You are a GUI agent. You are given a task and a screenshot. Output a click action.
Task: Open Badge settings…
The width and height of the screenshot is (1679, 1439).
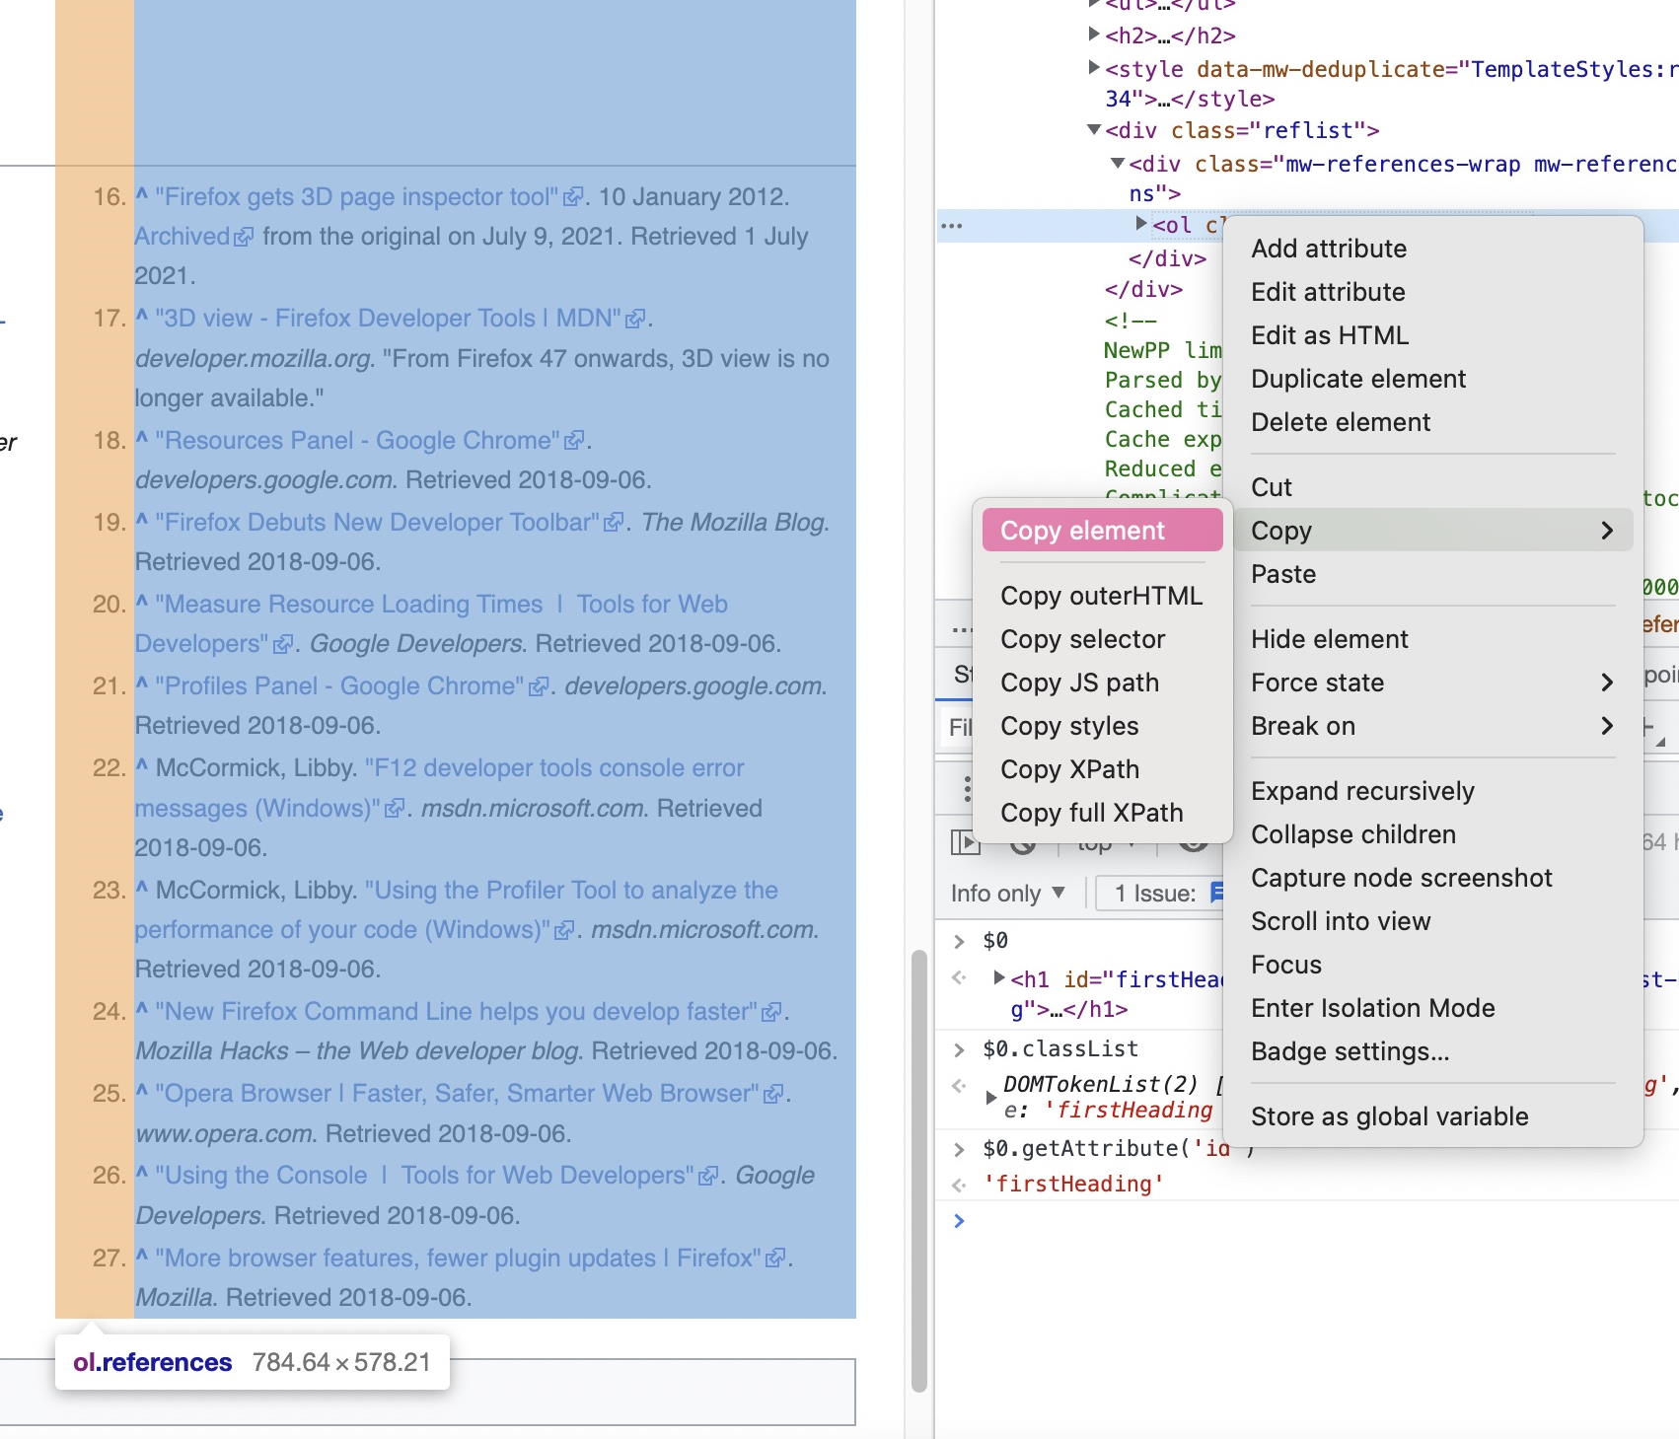click(1432, 1051)
